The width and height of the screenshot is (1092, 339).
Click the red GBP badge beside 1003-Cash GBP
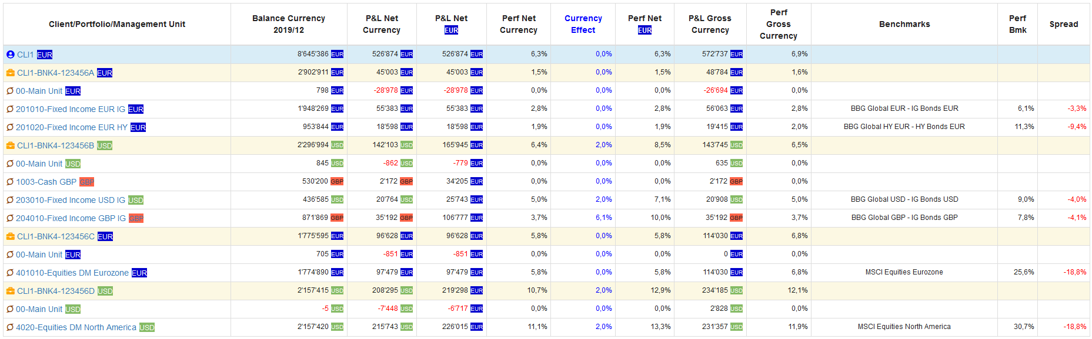pos(86,182)
